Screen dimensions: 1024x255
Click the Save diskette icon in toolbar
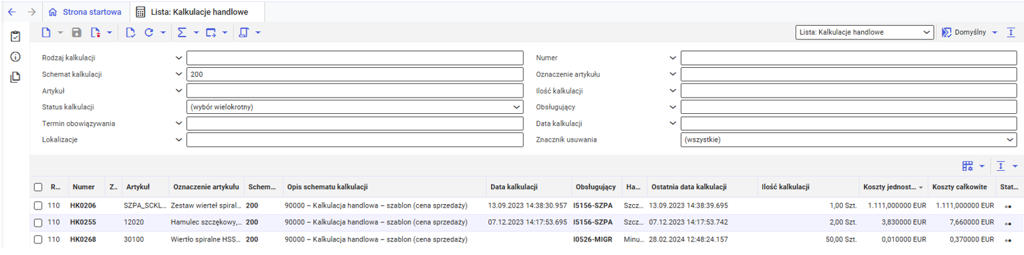pyautogui.click(x=77, y=32)
